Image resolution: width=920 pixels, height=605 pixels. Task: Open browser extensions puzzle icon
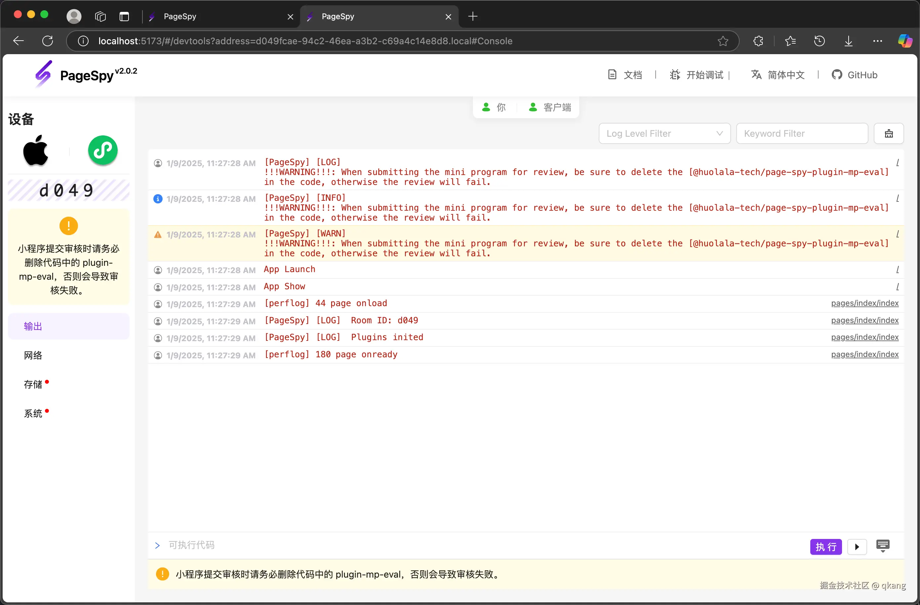coord(758,41)
